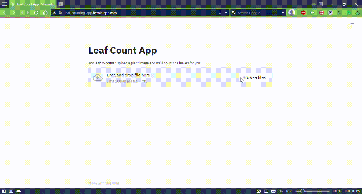Bookmark this page using the bookmark icon
This screenshot has height=194, width=362.
pyautogui.click(x=220, y=13)
